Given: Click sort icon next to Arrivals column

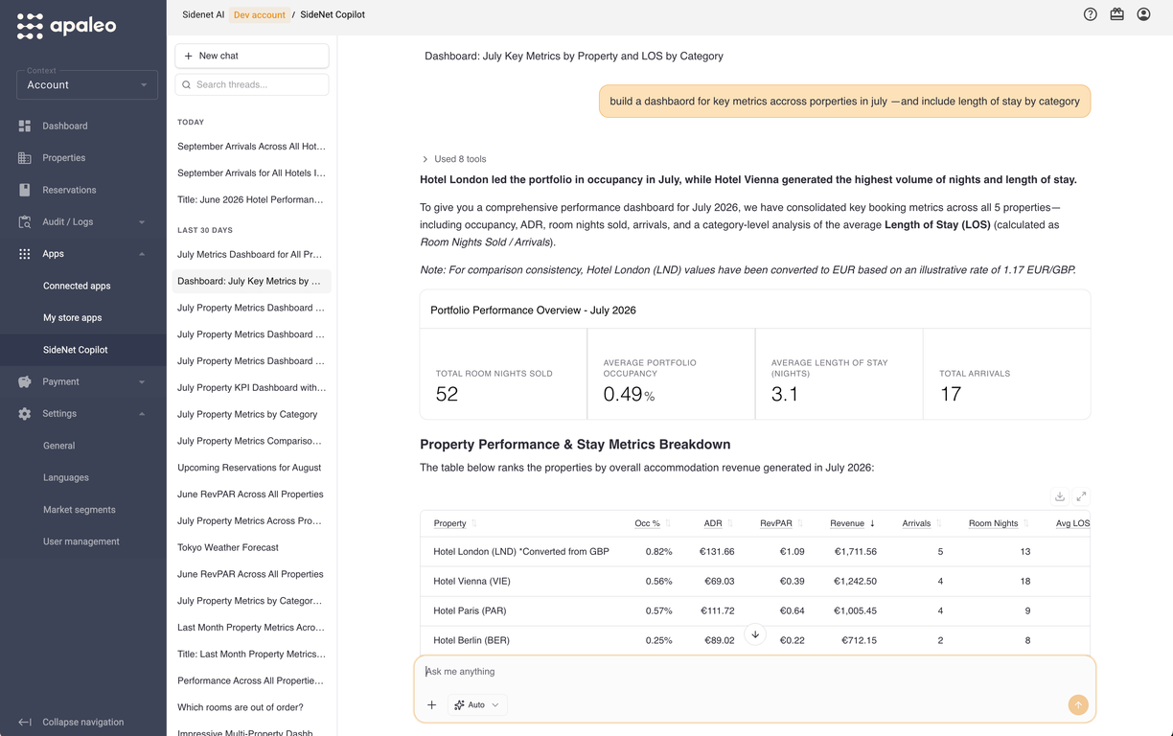Looking at the screenshot, I should [x=938, y=523].
